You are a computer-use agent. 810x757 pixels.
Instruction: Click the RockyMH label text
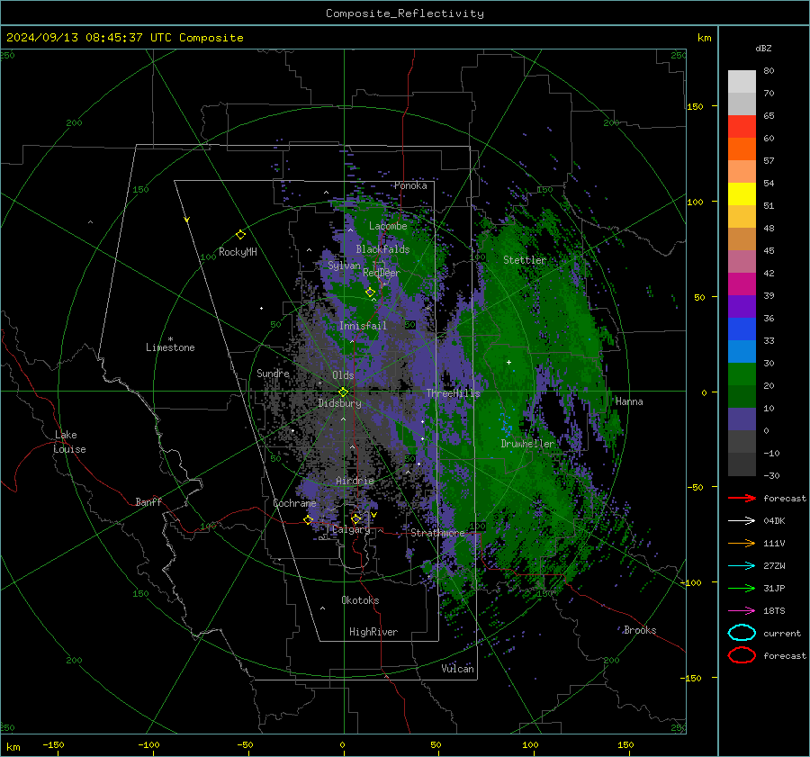(x=238, y=252)
